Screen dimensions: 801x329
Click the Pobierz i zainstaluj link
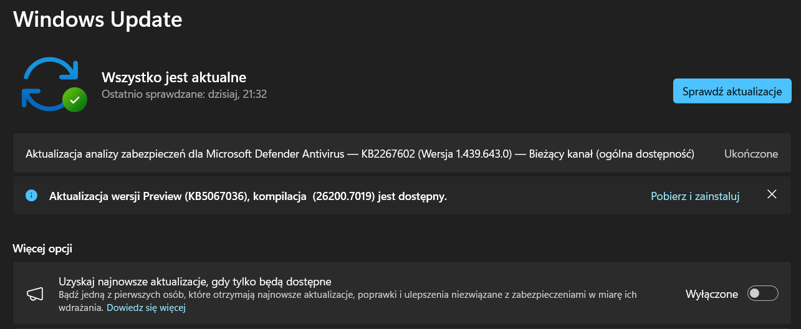click(x=695, y=196)
